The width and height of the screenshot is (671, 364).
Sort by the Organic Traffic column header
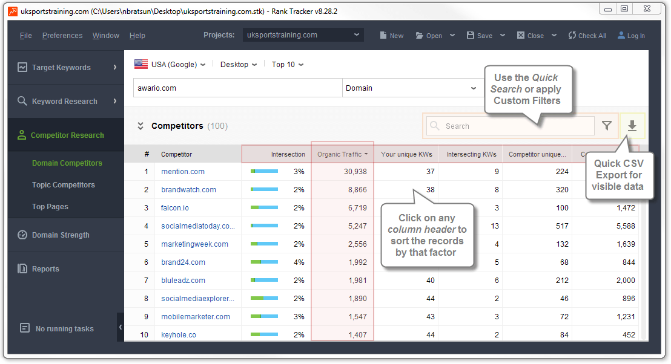tap(342, 154)
